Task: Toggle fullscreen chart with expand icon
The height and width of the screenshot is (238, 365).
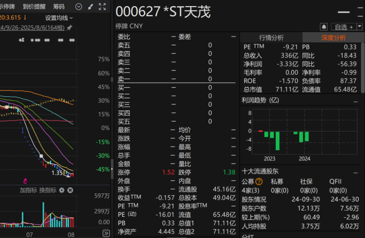Action: (102, 7)
